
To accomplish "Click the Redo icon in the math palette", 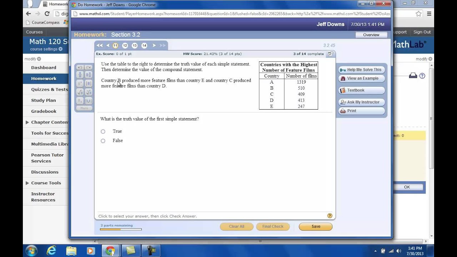I will [89, 67].
